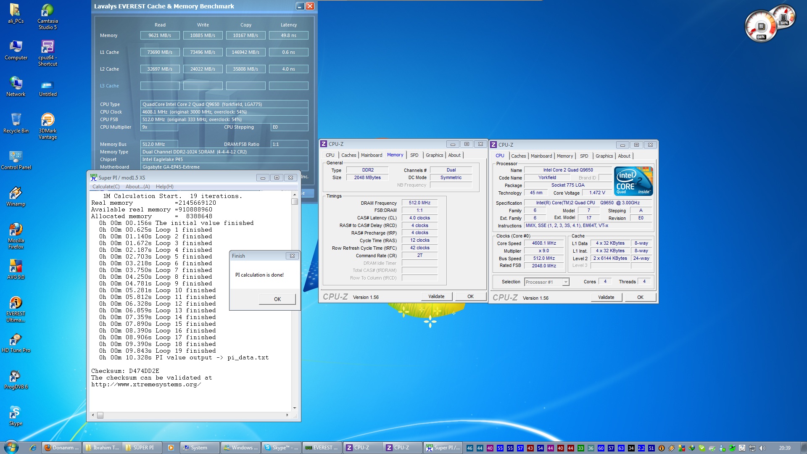Image resolution: width=807 pixels, height=454 pixels.
Task: Open the Control Panel desktop icon
Action: click(16, 160)
